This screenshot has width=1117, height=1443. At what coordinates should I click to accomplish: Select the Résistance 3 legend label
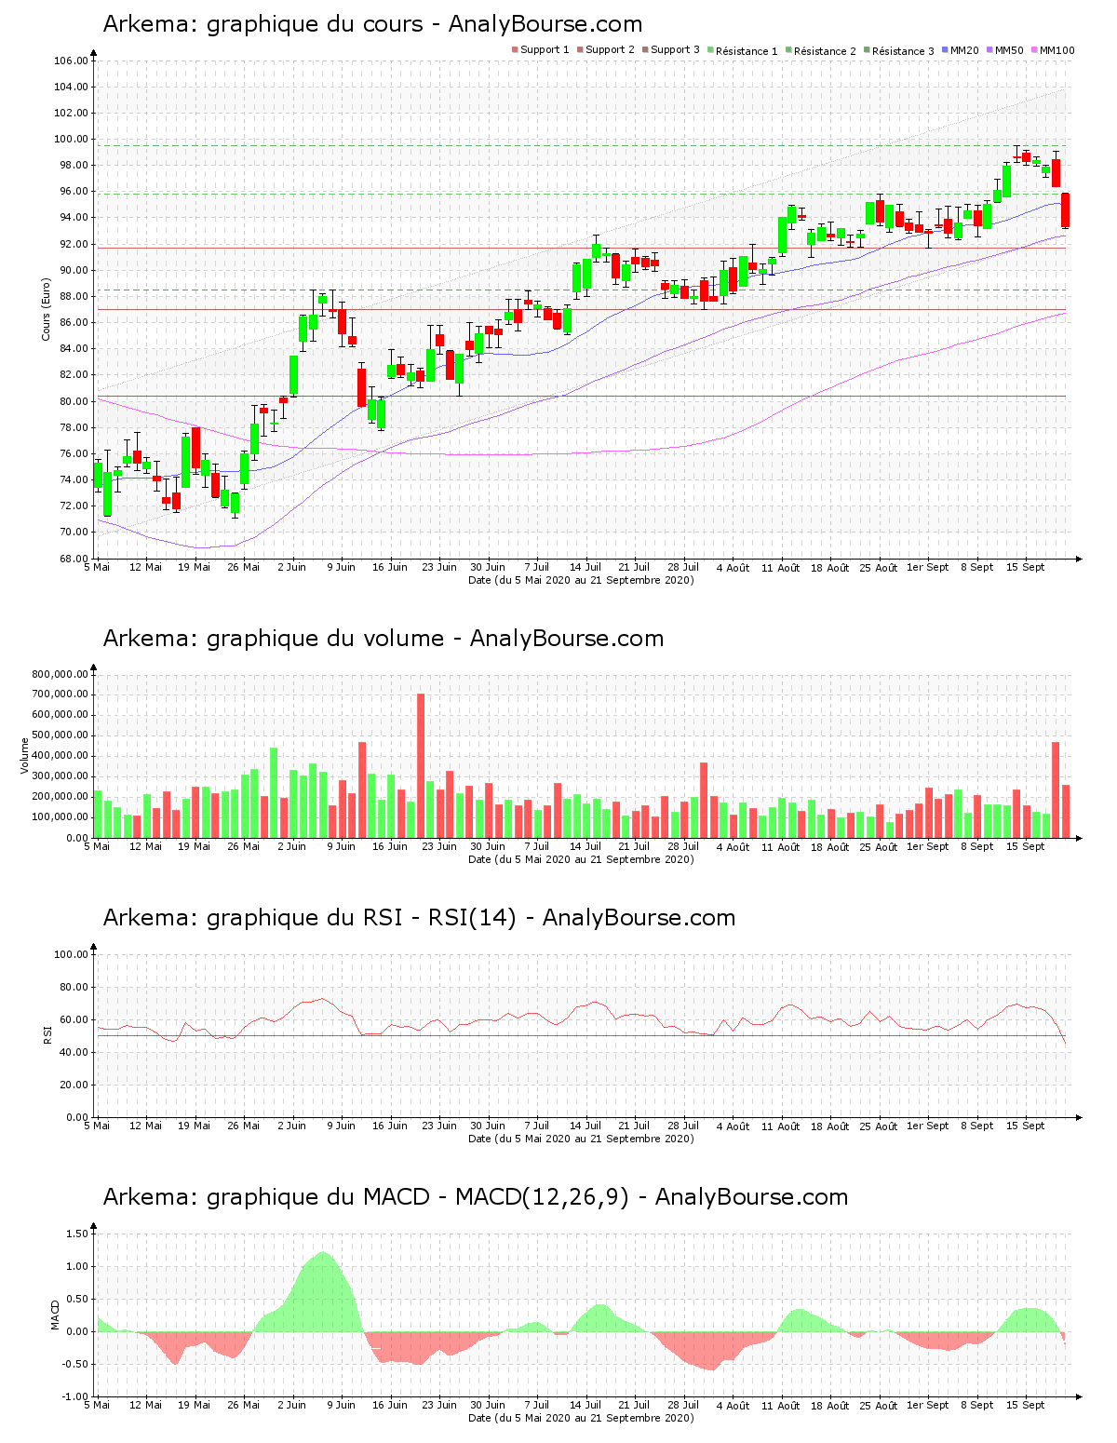903,51
